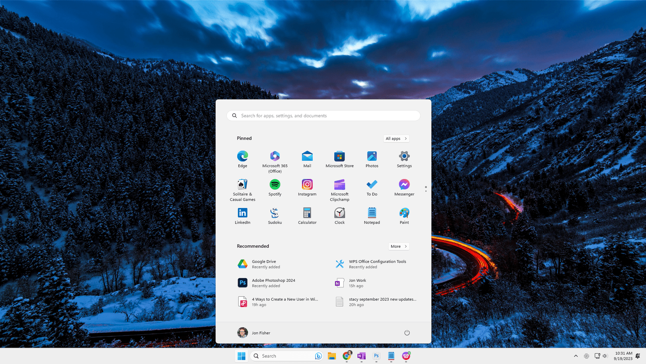Open the Edge browser pinned app
This screenshot has width=646, height=364.
click(x=242, y=159)
